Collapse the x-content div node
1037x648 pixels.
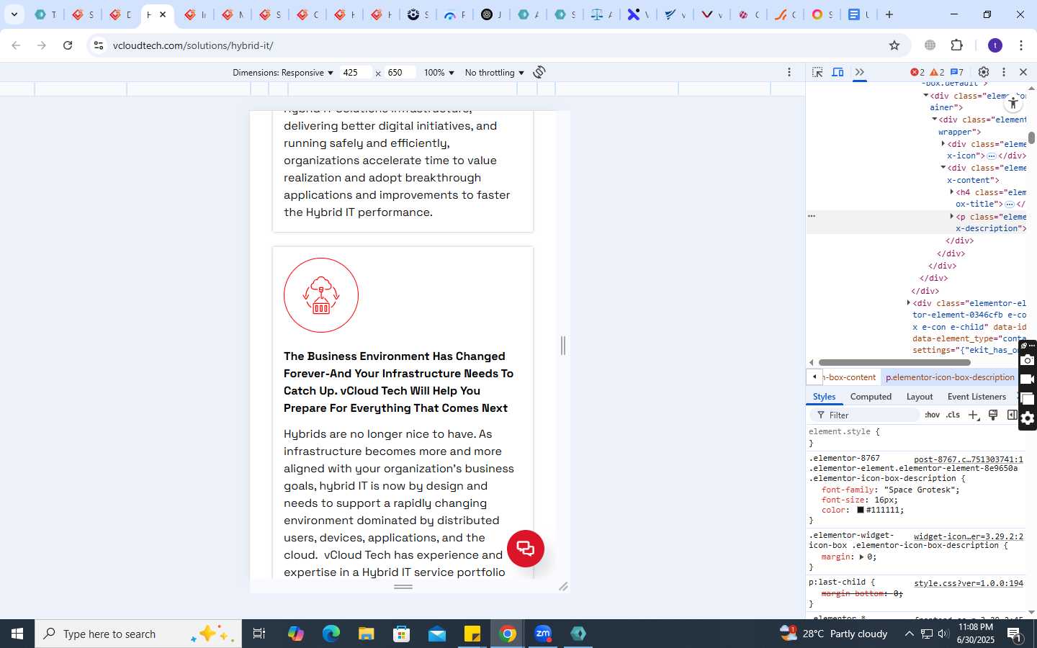(x=943, y=168)
